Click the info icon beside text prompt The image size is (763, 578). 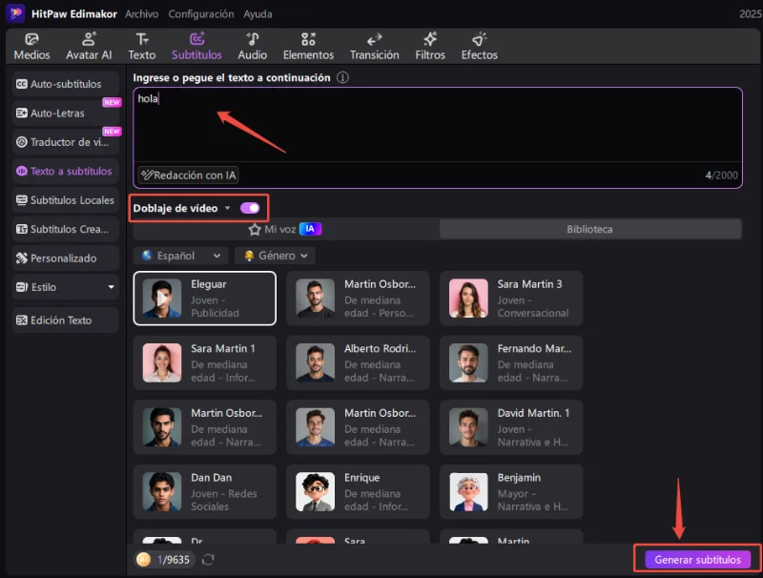[x=342, y=77]
